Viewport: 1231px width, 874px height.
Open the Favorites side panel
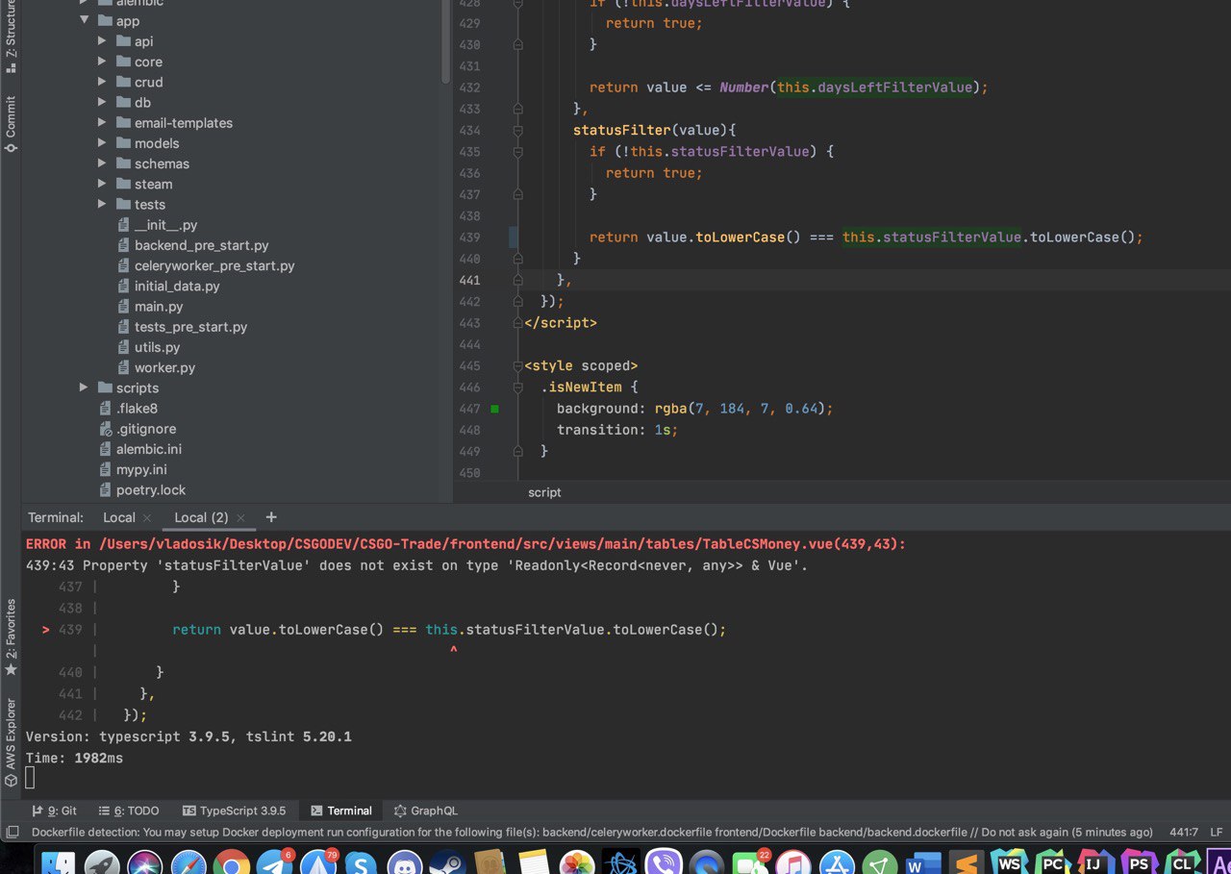(11, 637)
